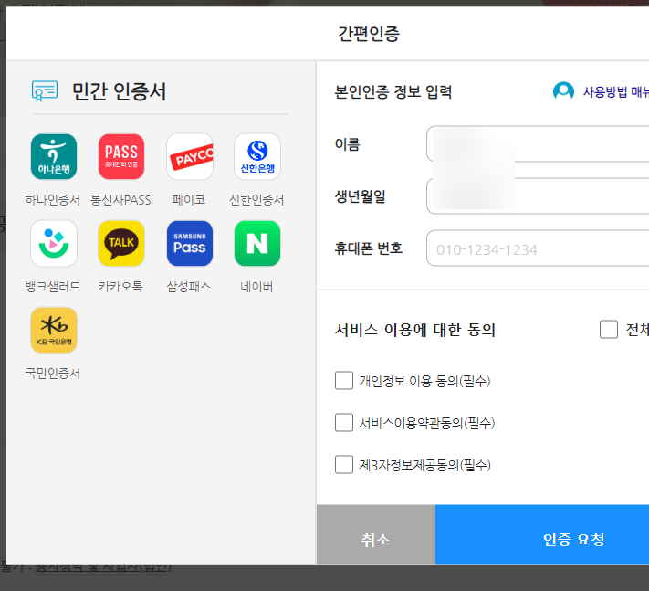Pick the Shinhan Bank certificate icon
The height and width of the screenshot is (591, 649).
point(257,156)
